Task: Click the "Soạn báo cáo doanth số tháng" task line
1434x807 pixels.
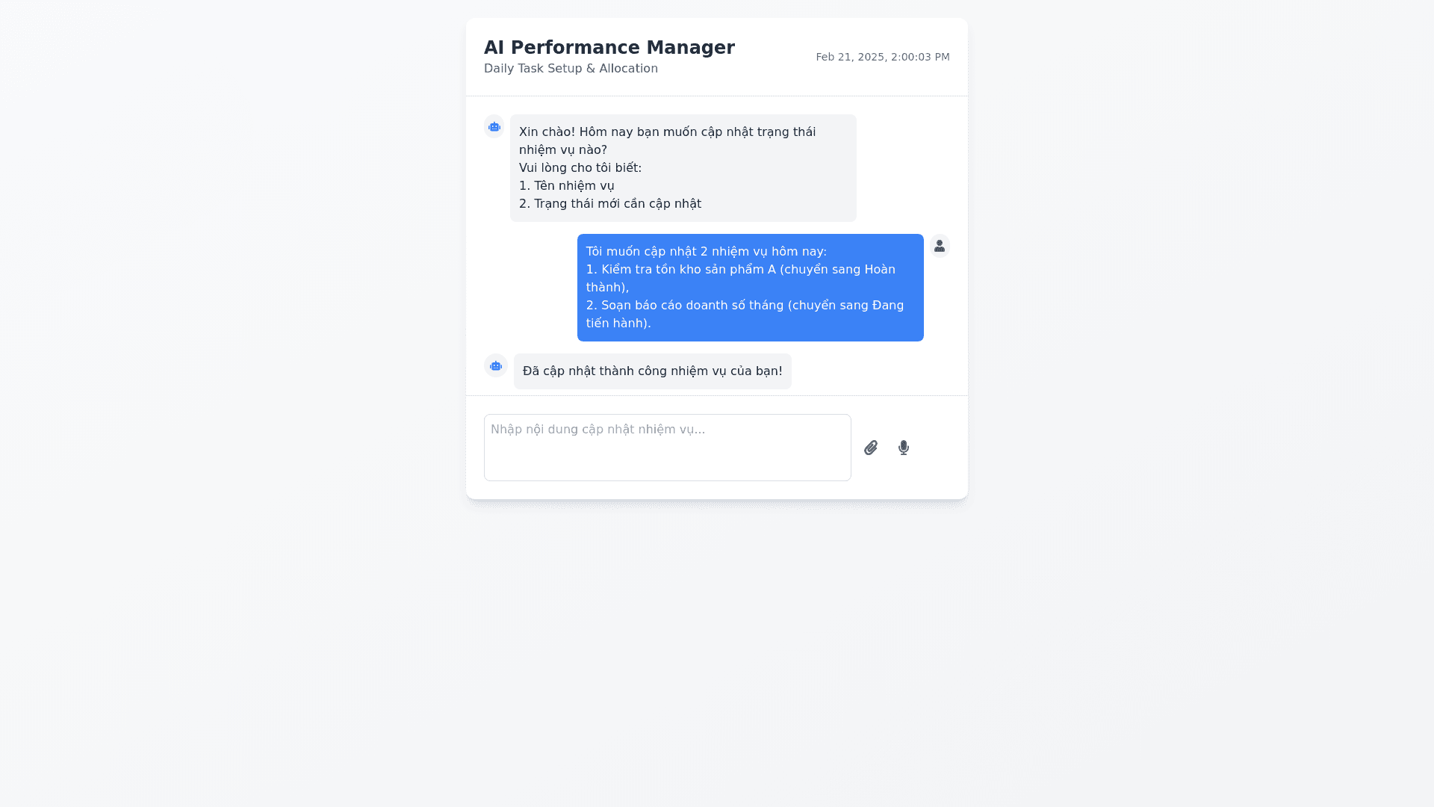Action: tap(744, 306)
